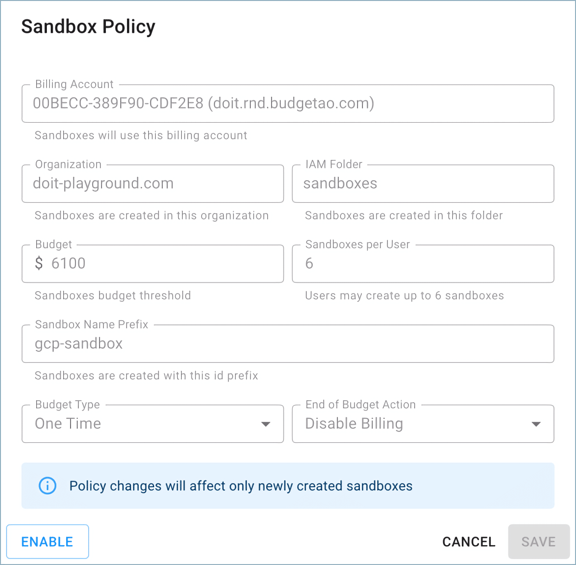
Task: Click "Sandboxes budget threshold" helper text
Action: click(113, 296)
